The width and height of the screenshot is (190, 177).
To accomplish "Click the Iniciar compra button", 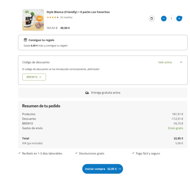I will pos(102,169).
